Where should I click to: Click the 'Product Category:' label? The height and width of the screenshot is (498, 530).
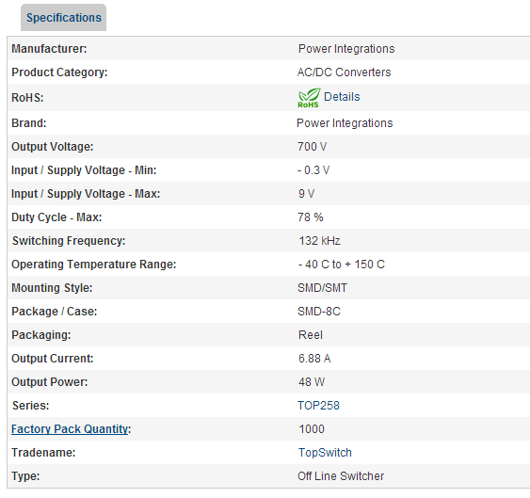point(59,72)
